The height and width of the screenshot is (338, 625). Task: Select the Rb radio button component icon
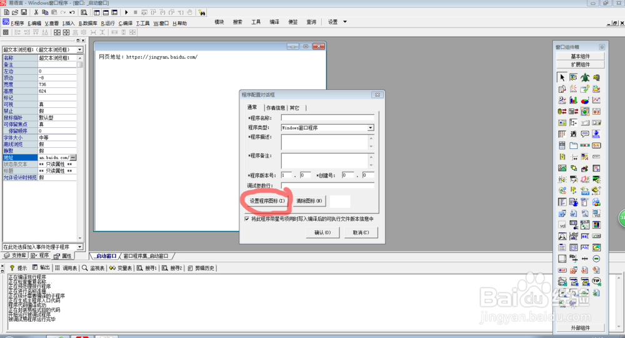click(573, 258)
